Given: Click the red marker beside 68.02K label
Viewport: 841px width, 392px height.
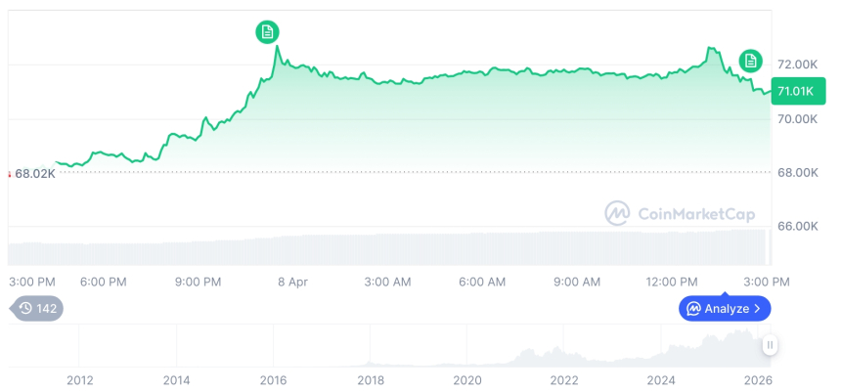Looking at the screenshot, I should coord(10,174).
